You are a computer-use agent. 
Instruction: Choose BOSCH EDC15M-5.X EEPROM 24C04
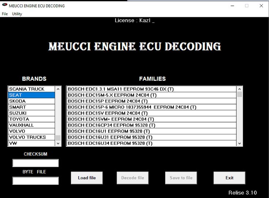[151, 95]
